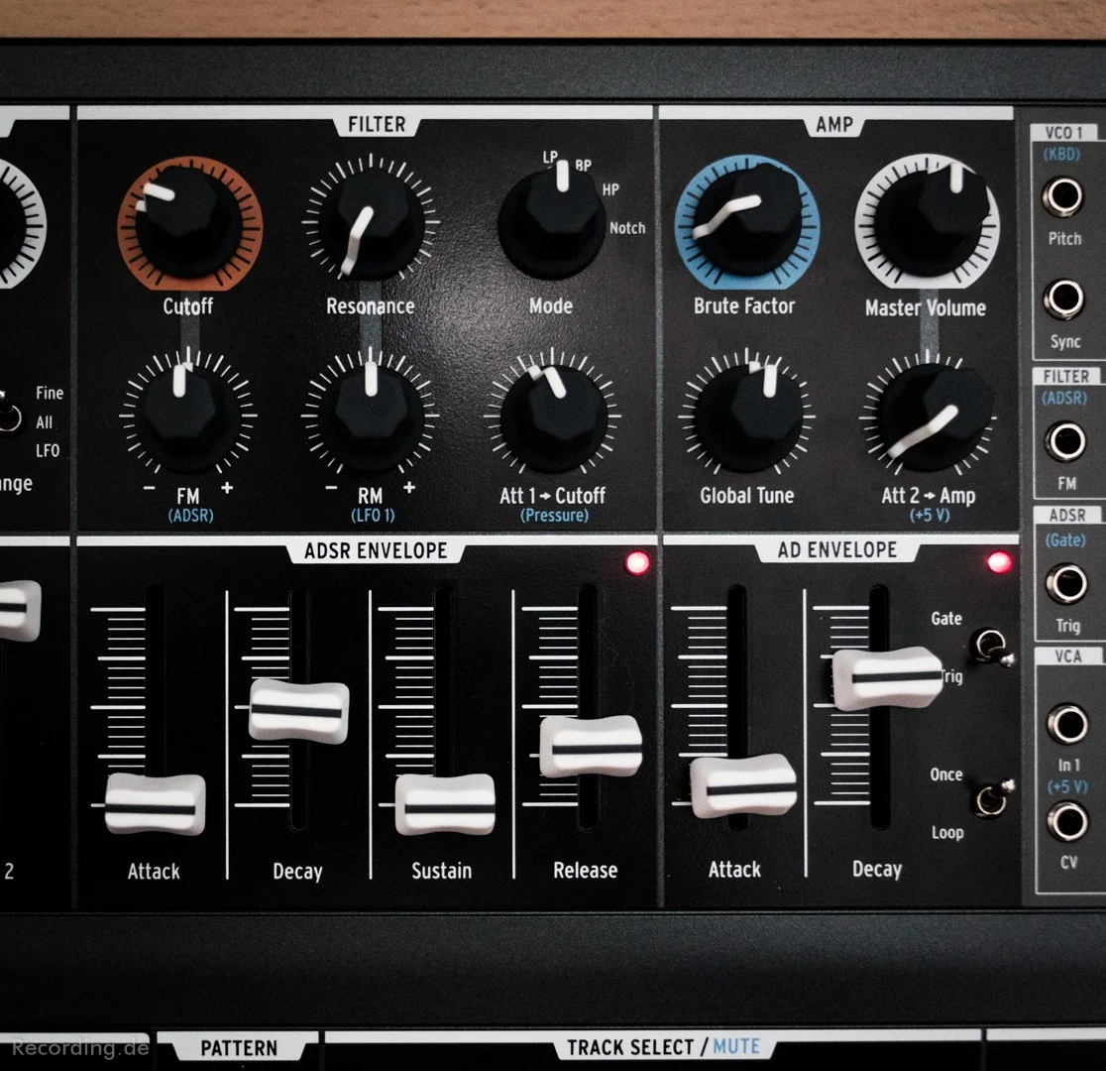Click the blue (KBD) patchbay label
Screen dimensions: 1106x1071
click(1061, 154)
